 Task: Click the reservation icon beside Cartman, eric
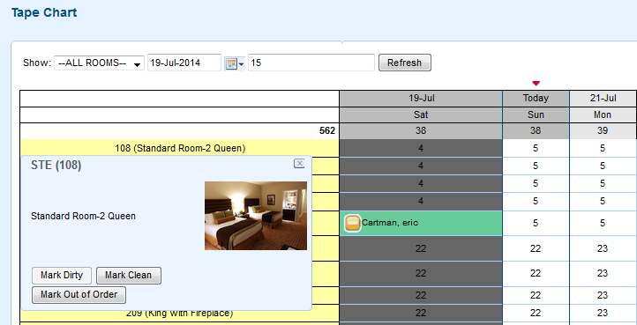[353, 223]
